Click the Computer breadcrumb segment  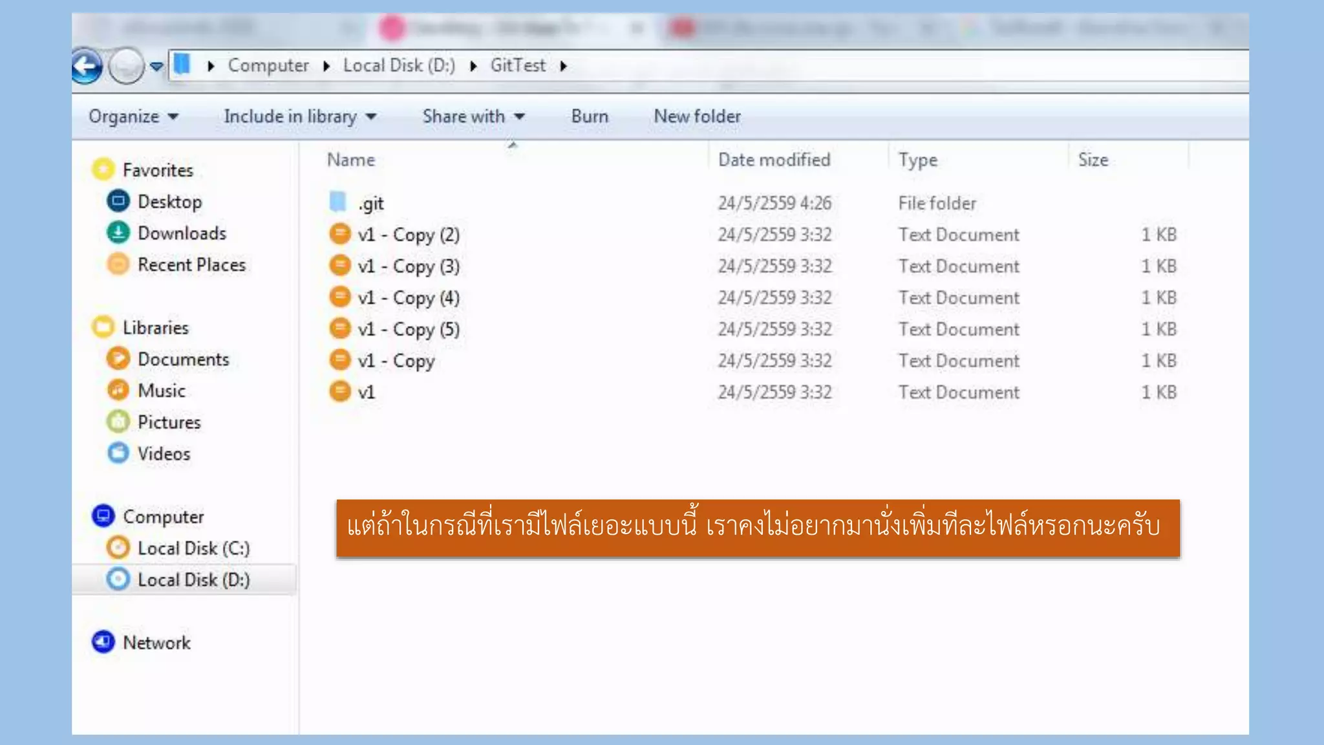click(268, 65)
